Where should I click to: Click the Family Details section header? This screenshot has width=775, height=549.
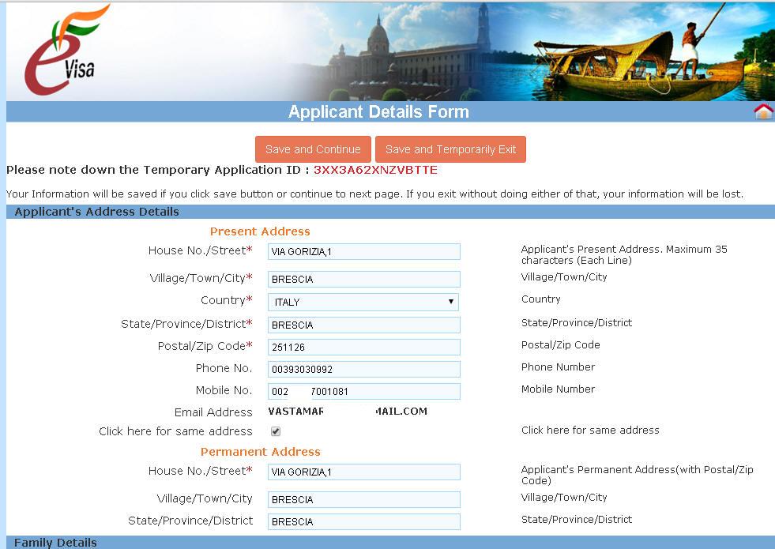point(56,543)
